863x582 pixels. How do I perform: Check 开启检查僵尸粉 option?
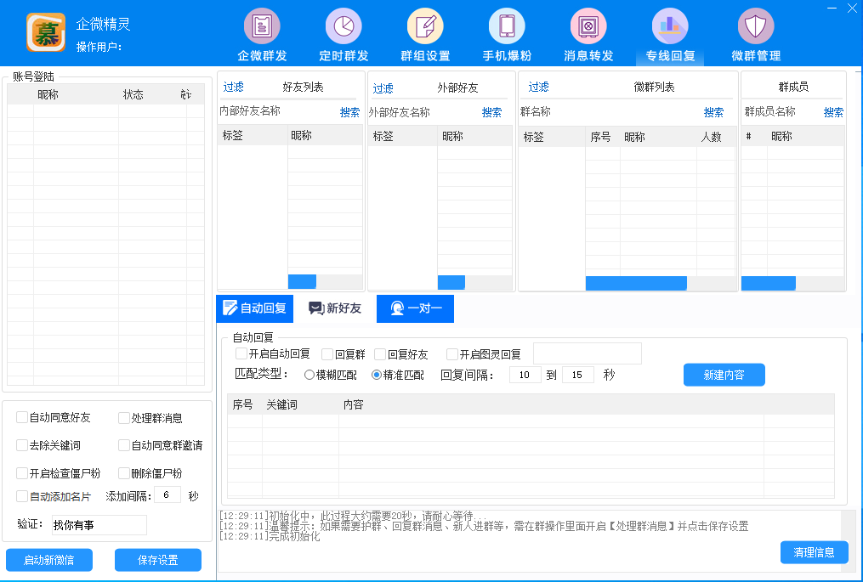click(22, 473)
